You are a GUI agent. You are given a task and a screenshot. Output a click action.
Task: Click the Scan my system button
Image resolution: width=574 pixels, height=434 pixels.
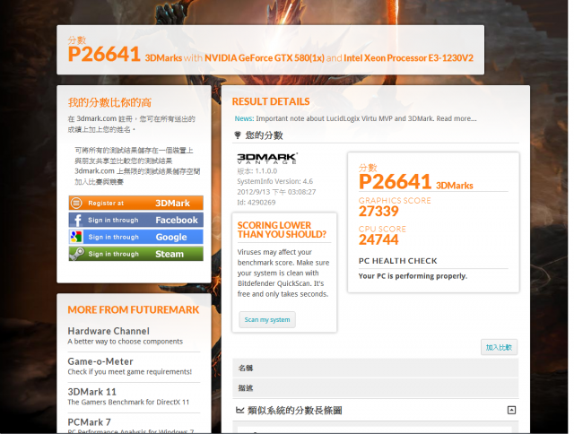tap(267, 320)
